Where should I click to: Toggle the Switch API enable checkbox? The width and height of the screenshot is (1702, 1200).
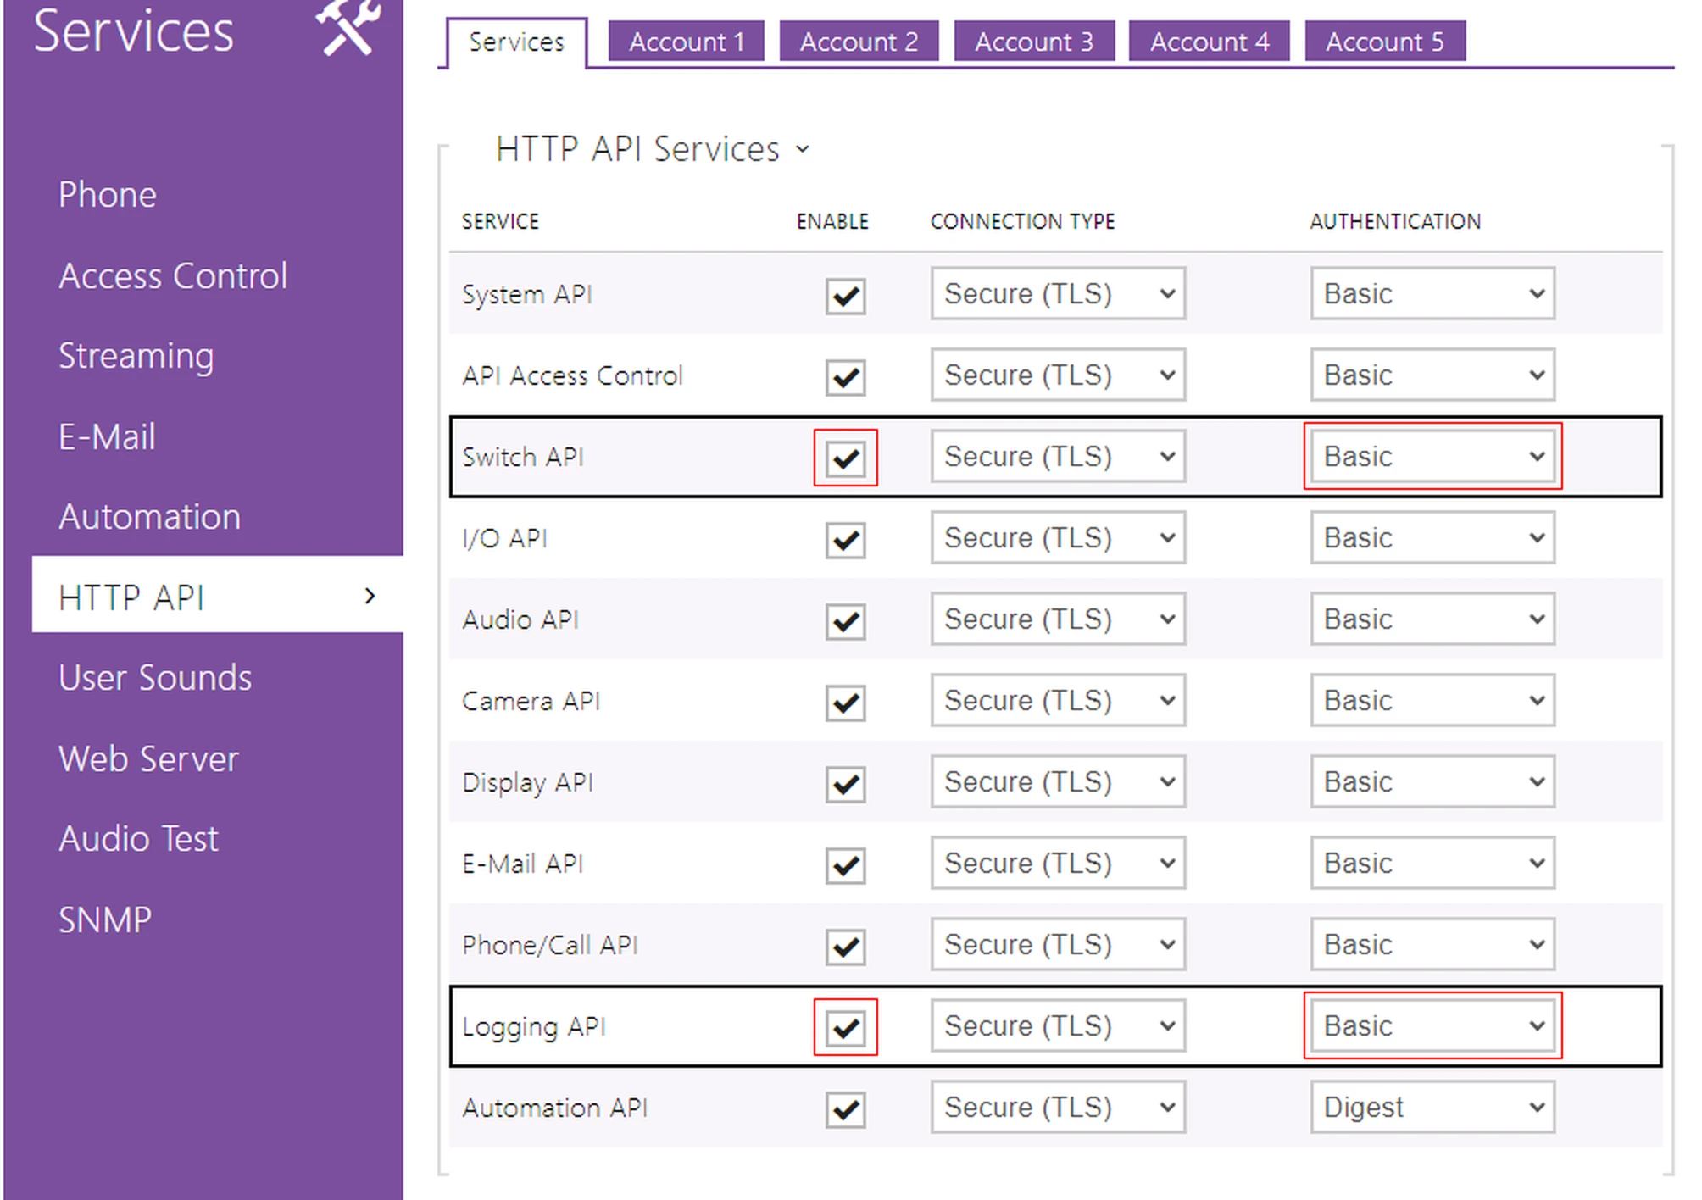845,458
